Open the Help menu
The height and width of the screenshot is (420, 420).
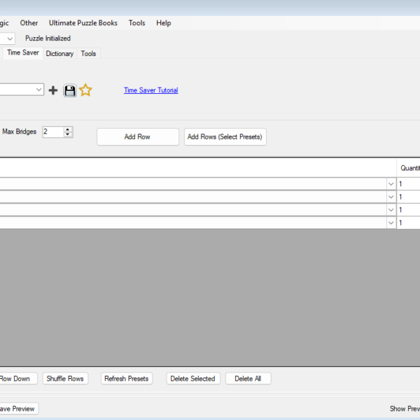163,23
